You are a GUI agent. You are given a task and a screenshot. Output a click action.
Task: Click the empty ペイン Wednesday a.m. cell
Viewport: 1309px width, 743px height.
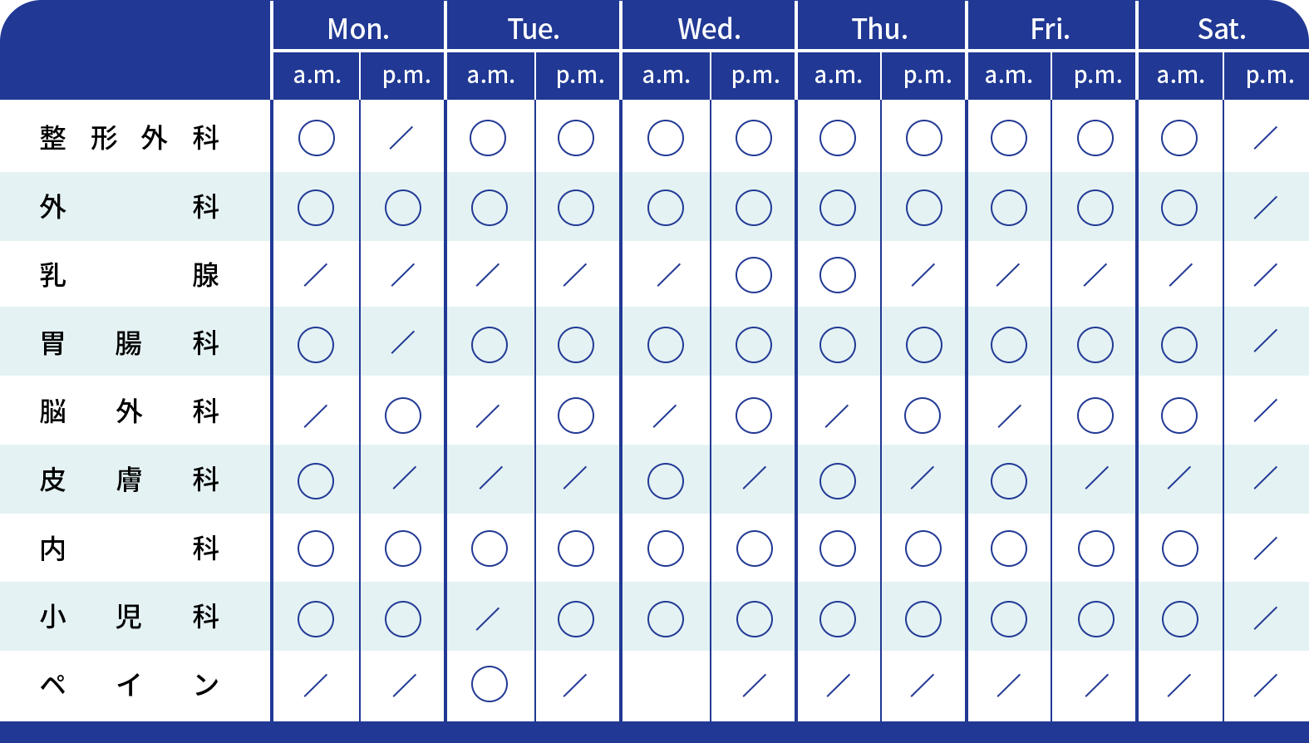click(666, 686)
